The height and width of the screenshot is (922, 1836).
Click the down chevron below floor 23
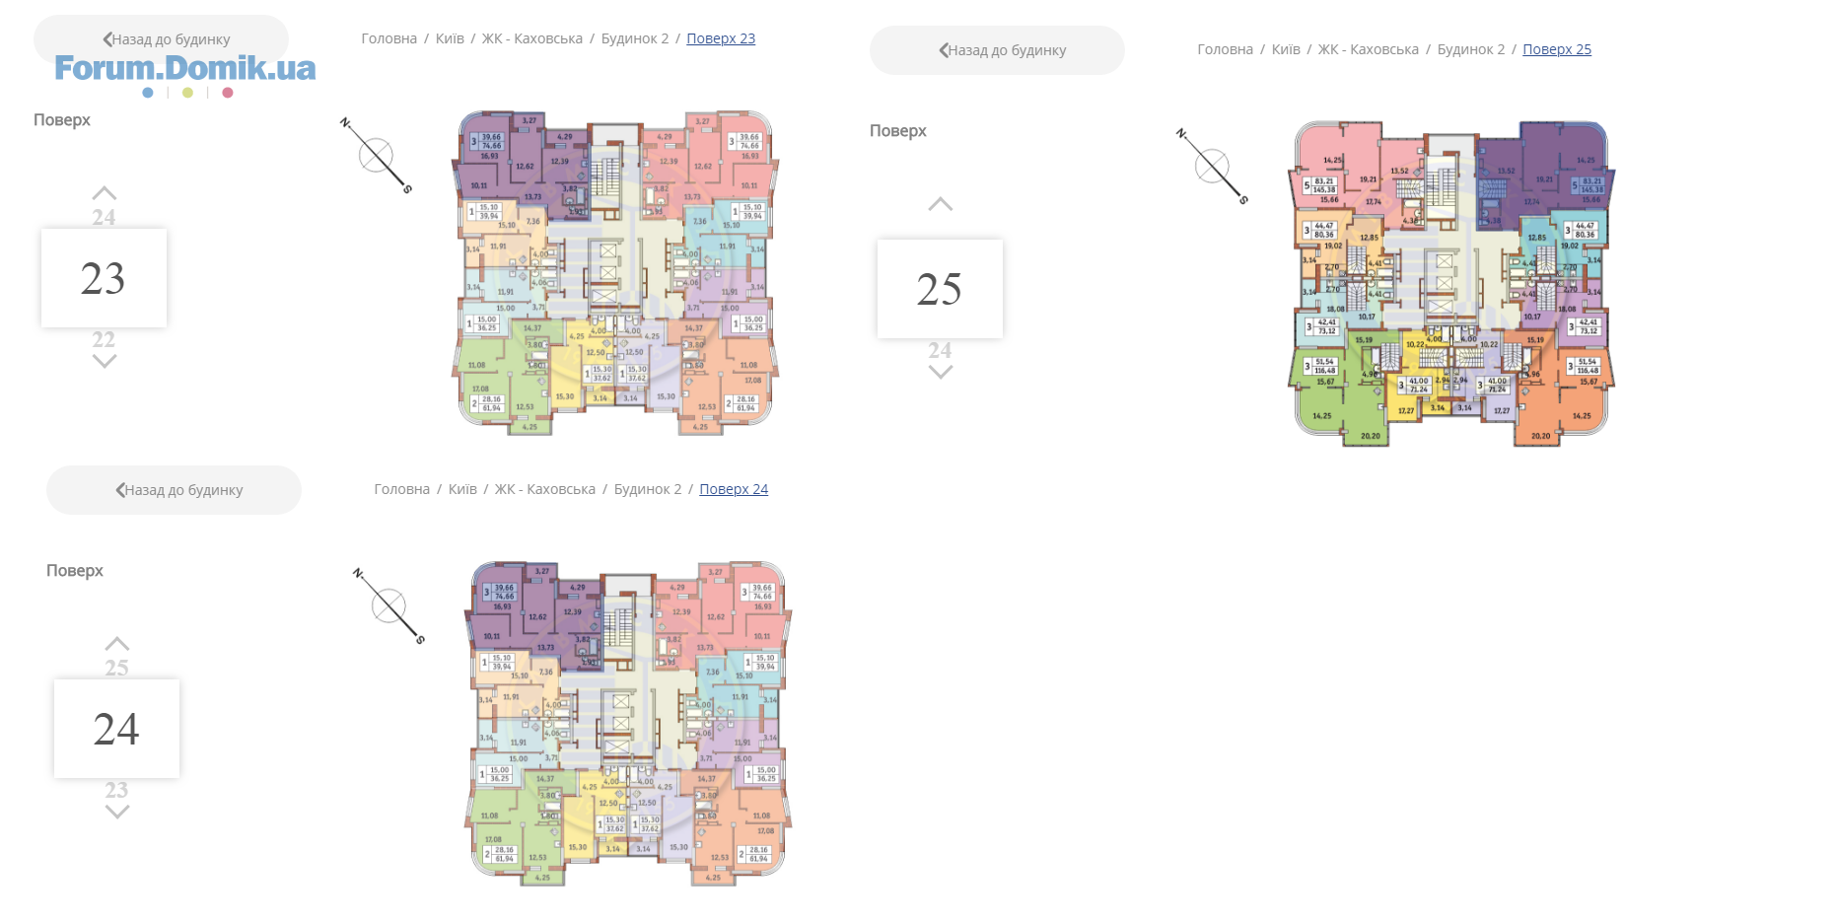(105, 362)
